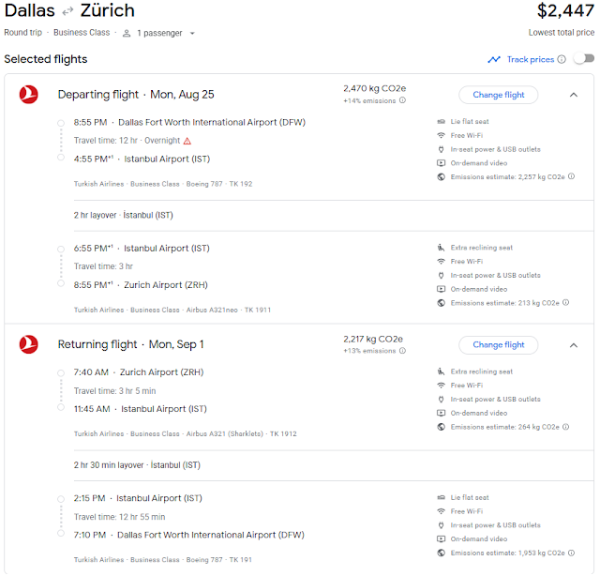The height and width of the screenshot is (576, 600).
Task: Click the $2,447 lowest total price
Action: tap(566, 12)
